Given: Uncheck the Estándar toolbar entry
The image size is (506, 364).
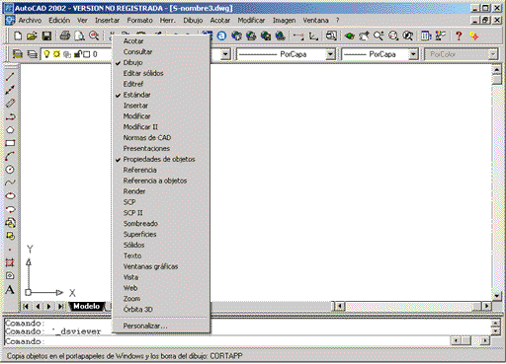Looking at the screenshot, I should point(161,95).
